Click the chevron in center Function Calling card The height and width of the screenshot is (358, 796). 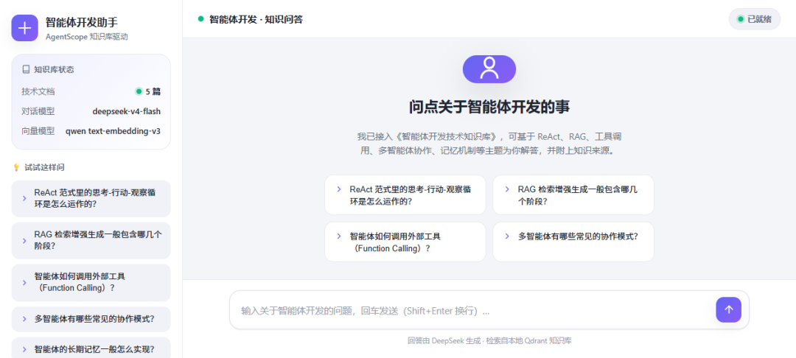tap(338, 236)
